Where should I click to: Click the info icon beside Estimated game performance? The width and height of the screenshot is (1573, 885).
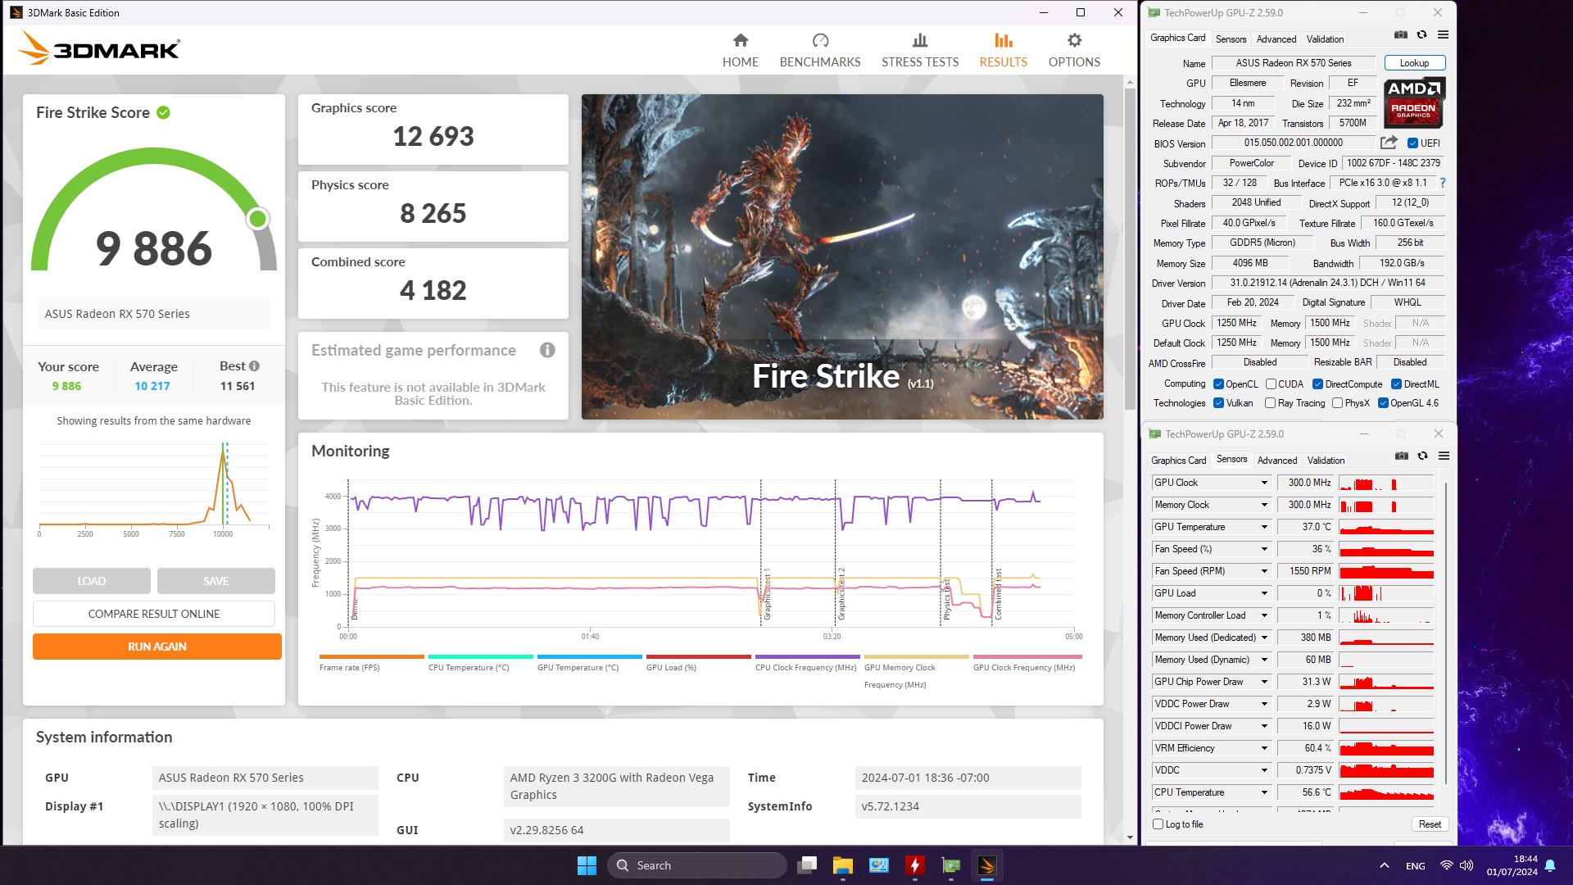pos(547,350)
